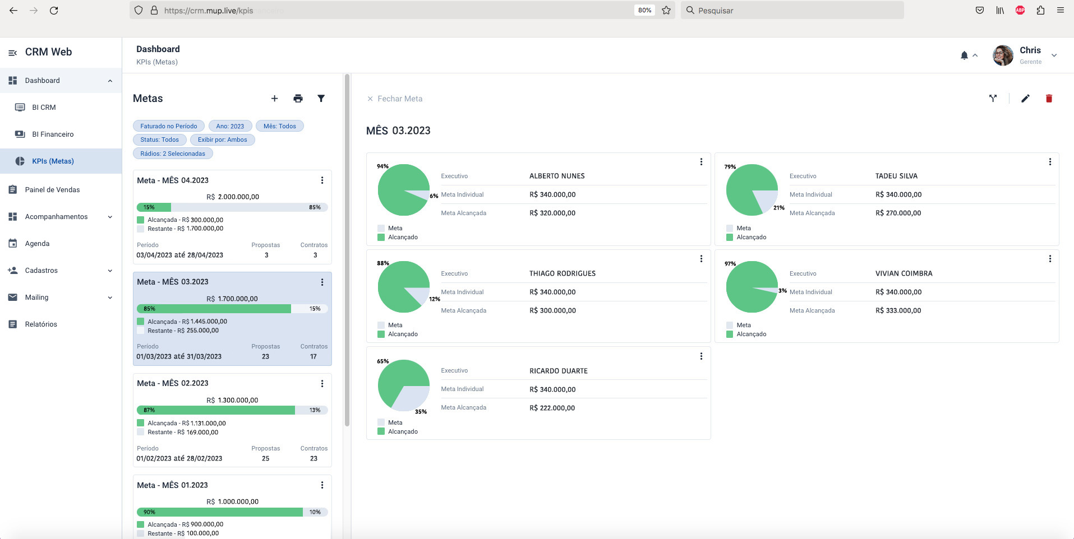Open user dropdown next to Chris
The image size is (1074, 539).
click(1054, 55)
